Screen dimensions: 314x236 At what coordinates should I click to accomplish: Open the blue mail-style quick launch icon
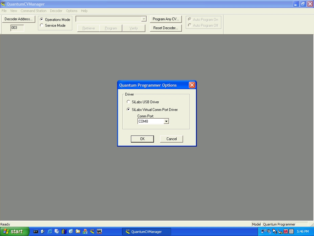point(71,231)
